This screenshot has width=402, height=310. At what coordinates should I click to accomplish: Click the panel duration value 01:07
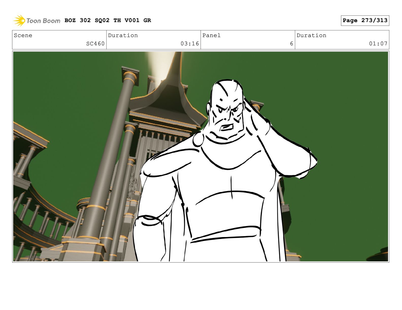[x=378, y=44]
